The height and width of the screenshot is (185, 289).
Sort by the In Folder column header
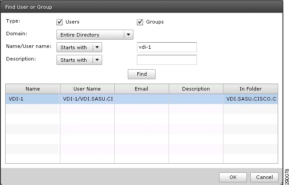tap(250, 89)
